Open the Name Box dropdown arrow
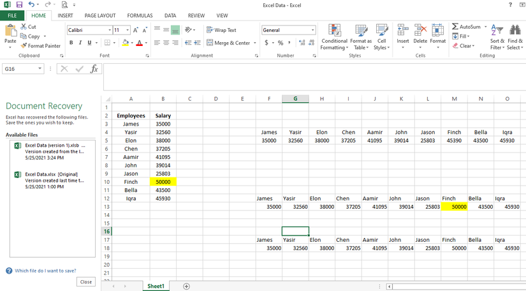The height and width of the screenshot is (291, 526). [x=40, y=69]
